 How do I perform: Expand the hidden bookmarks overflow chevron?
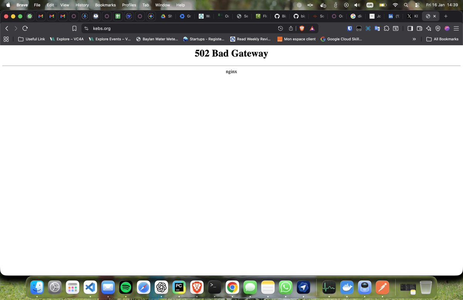click(x=414, y=39)
